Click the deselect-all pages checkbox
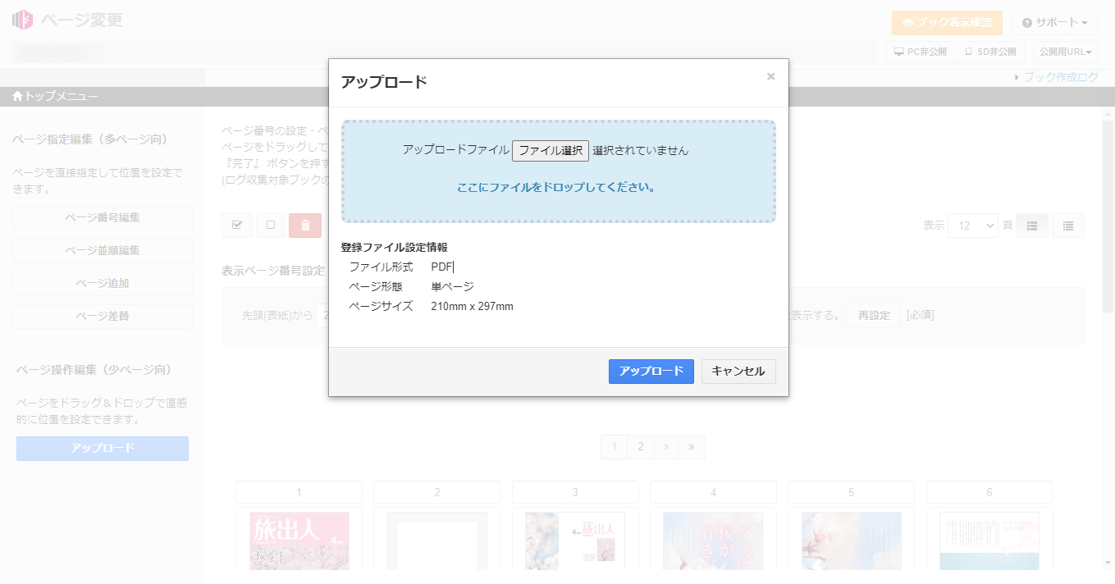The height and width of the screenshot is (584, 1115). click(271, 225)
